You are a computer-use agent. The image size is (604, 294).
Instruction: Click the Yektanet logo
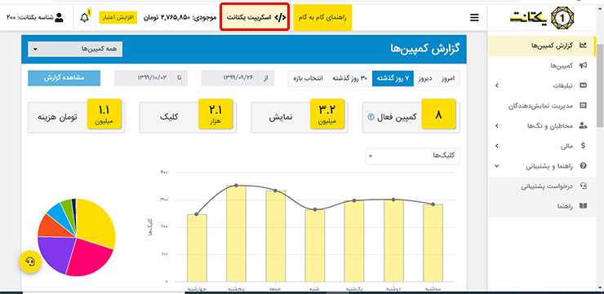(x=542, y=18)
